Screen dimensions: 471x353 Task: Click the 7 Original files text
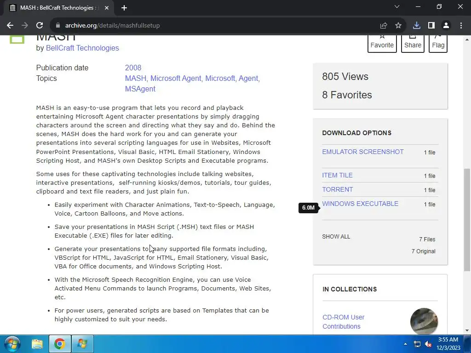pyautogui.click(x=423, y=251)
